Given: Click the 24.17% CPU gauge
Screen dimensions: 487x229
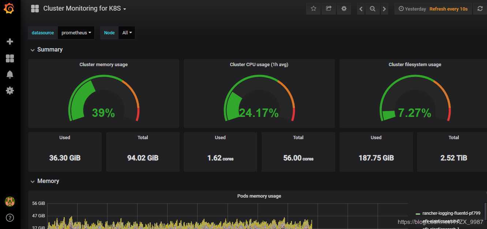Looking at the screenshot, I should pos(259,99).
